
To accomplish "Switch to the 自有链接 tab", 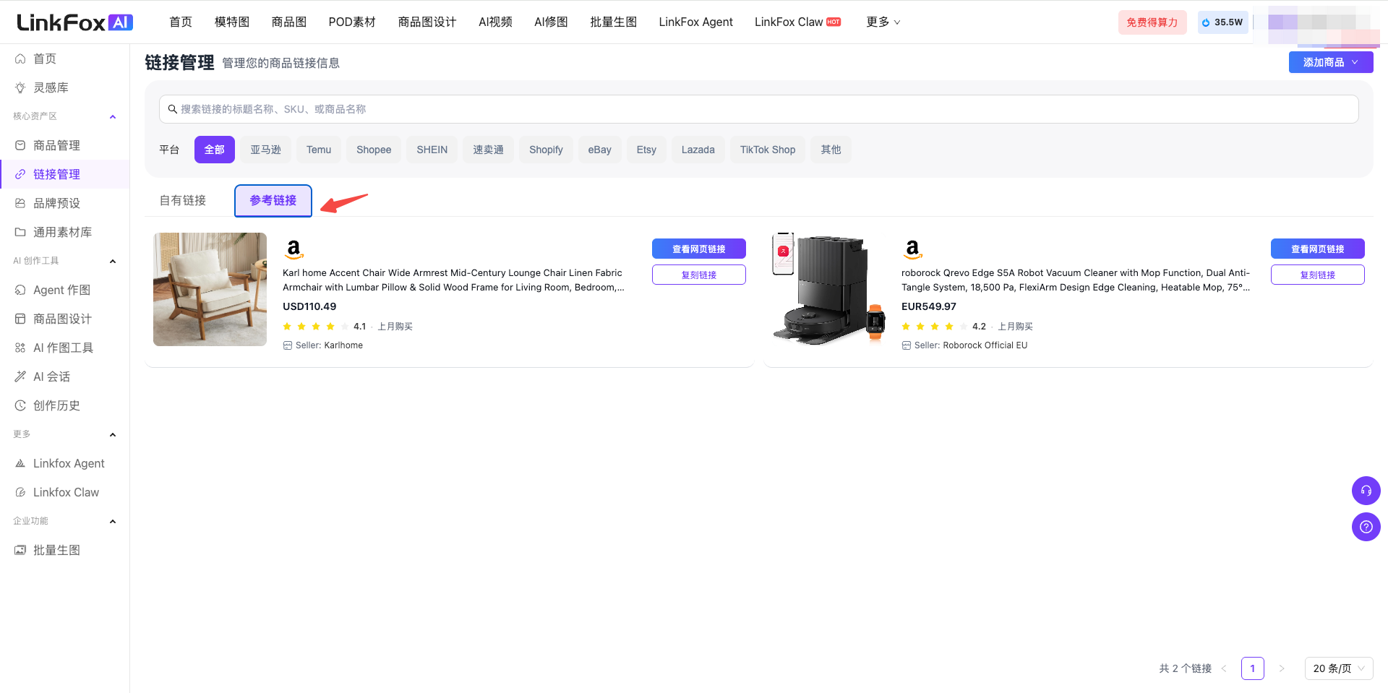I will [x=183, y=200].
